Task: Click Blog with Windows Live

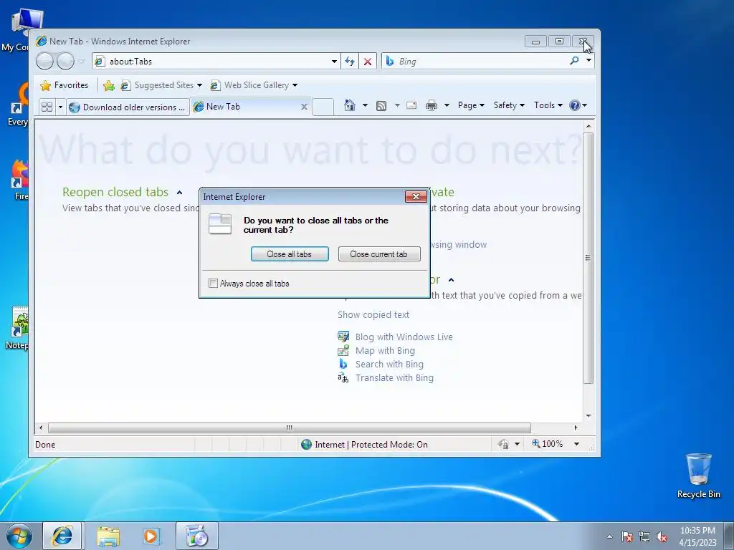Action: (x=404, y=337)
